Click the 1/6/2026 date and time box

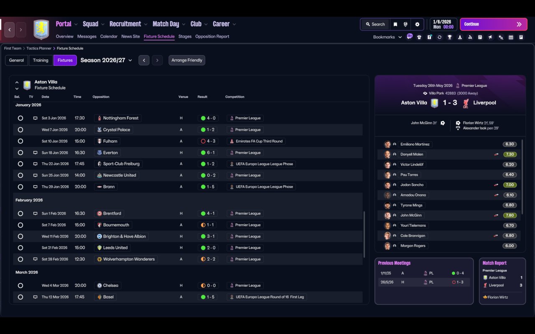pos(443,24)
